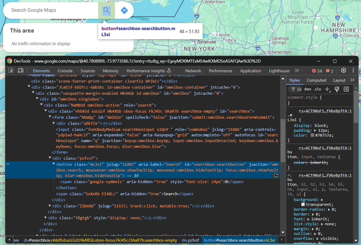Click the Search Google Maps input box
The height and width of the screenshot is (245, 361).
(53, 10)
